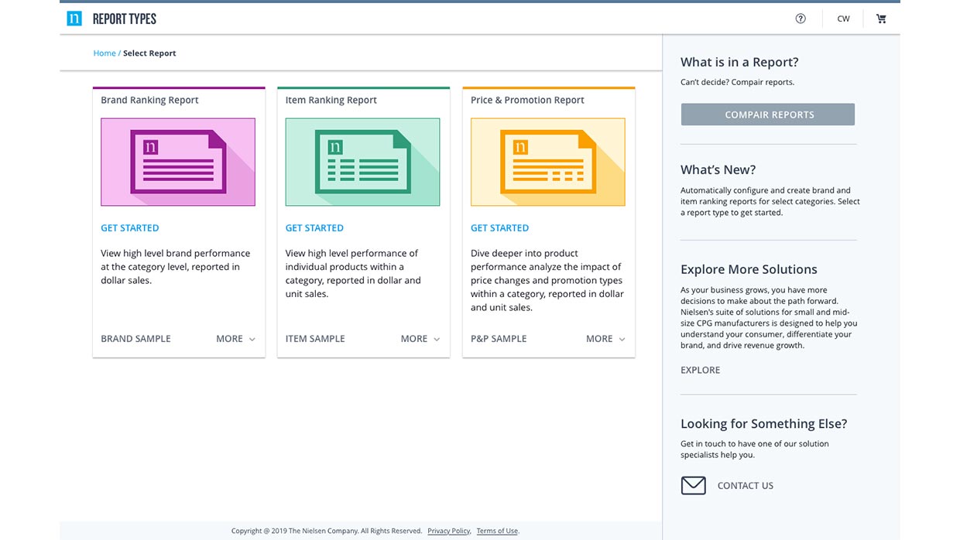
Task: Click the Brand Ranking Report thumbnail image
Action: coord(178,162)
